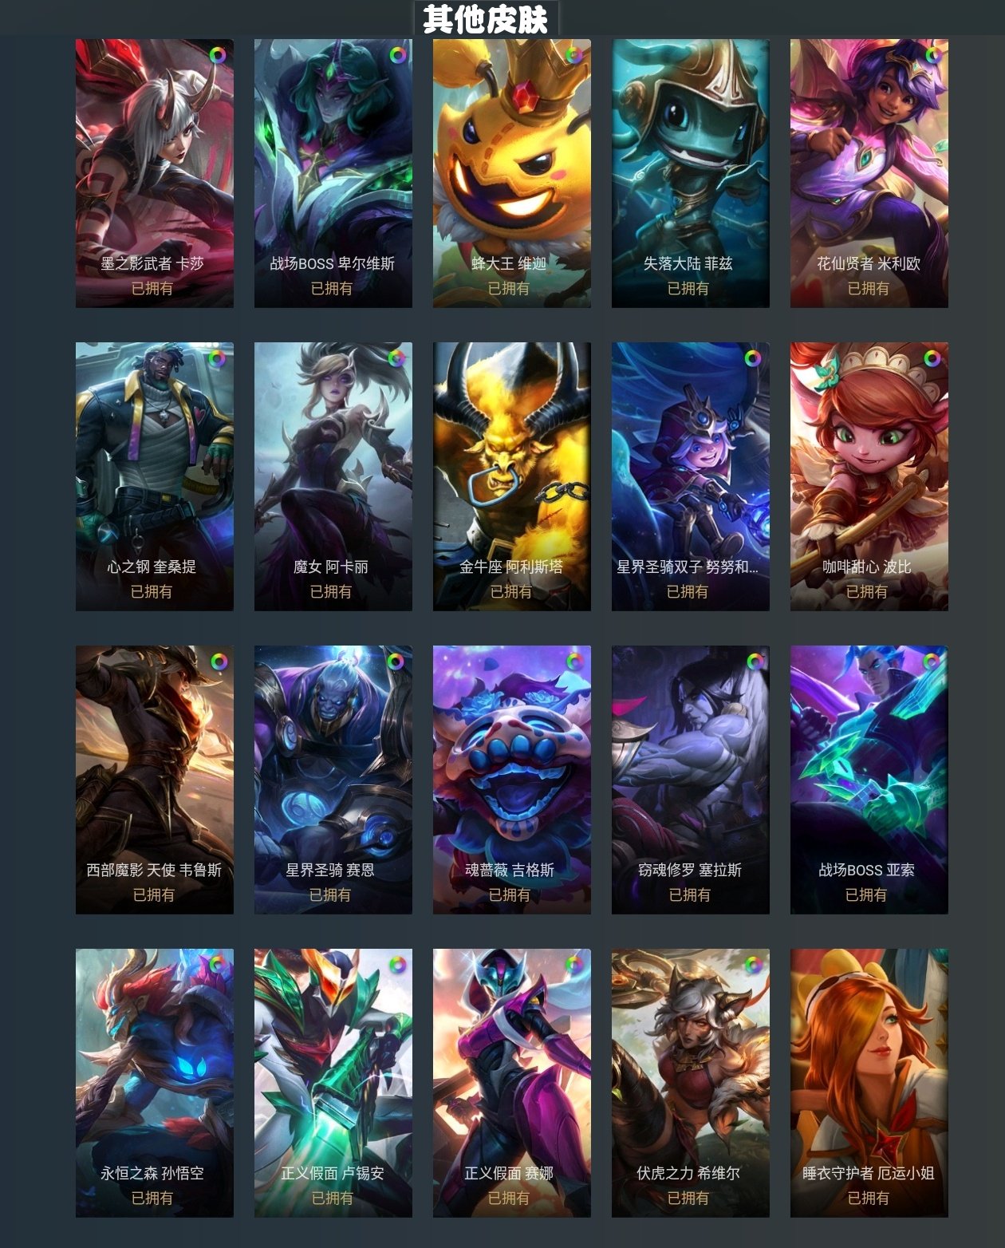
Task: Click chroma icon on 西部魔影 天使 韦鲁斯 card
Action: pyautogui.click(x=219, y=662)
